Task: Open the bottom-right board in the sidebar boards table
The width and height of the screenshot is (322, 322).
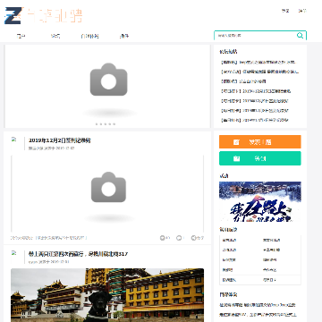Action: [x=269, y=280]
